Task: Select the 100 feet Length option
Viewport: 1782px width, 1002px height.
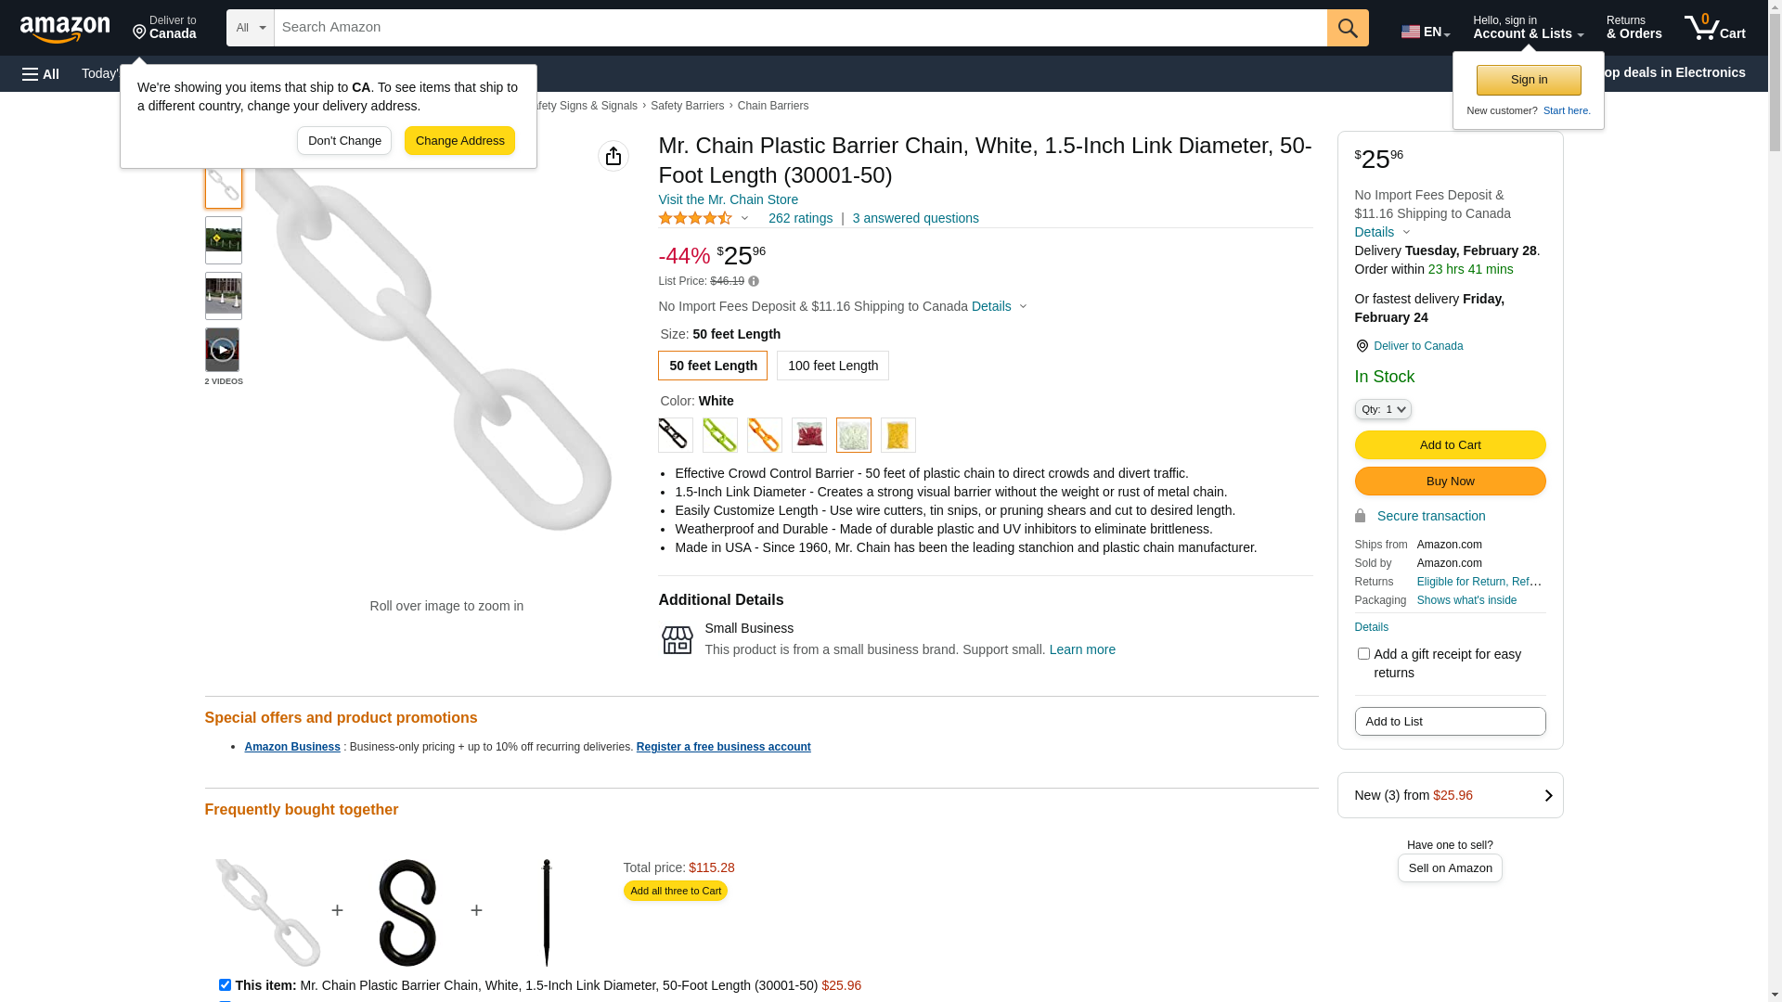Action: tap(833, 366)
